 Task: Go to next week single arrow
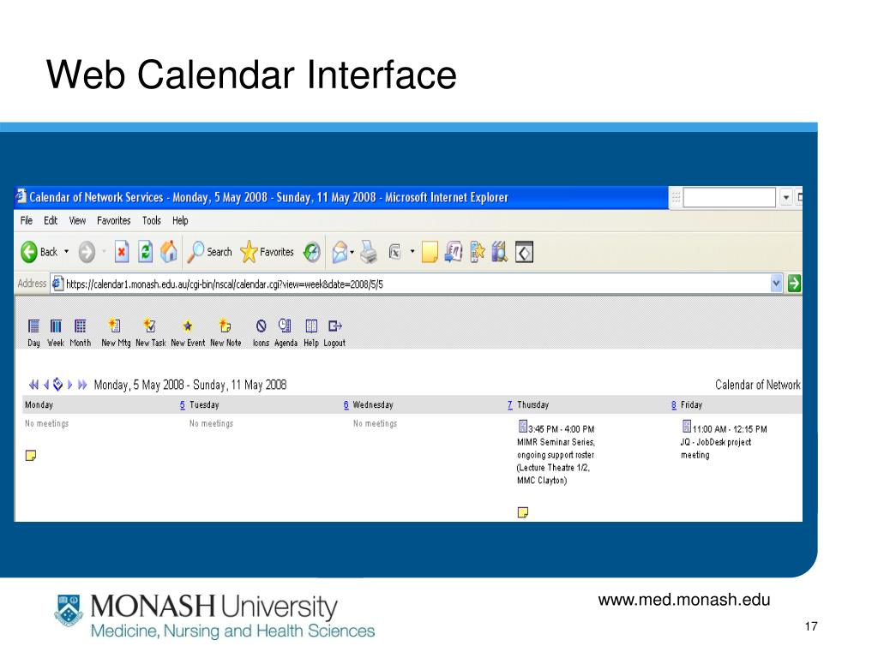70,385
